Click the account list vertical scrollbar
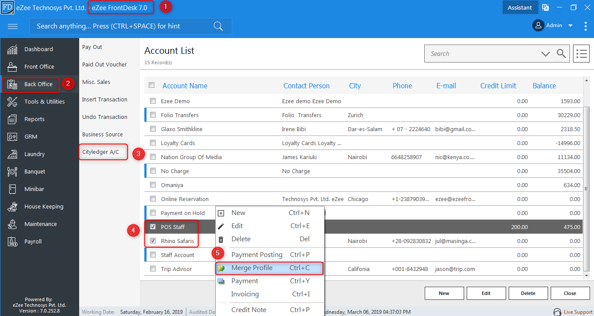 pyautogui.click(x=587, y=189)
